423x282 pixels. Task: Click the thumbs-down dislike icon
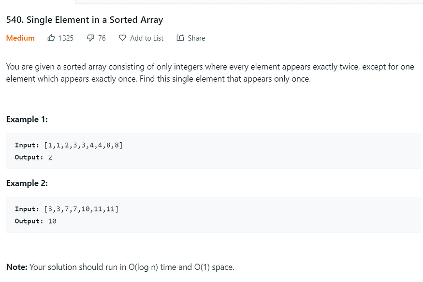point(90,38)
